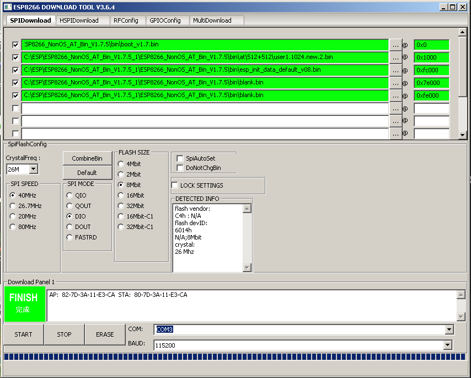Open the CrystalFreq dropdown
The height and width of the screenshot is (378, 471).
click(x=33, y=169)
